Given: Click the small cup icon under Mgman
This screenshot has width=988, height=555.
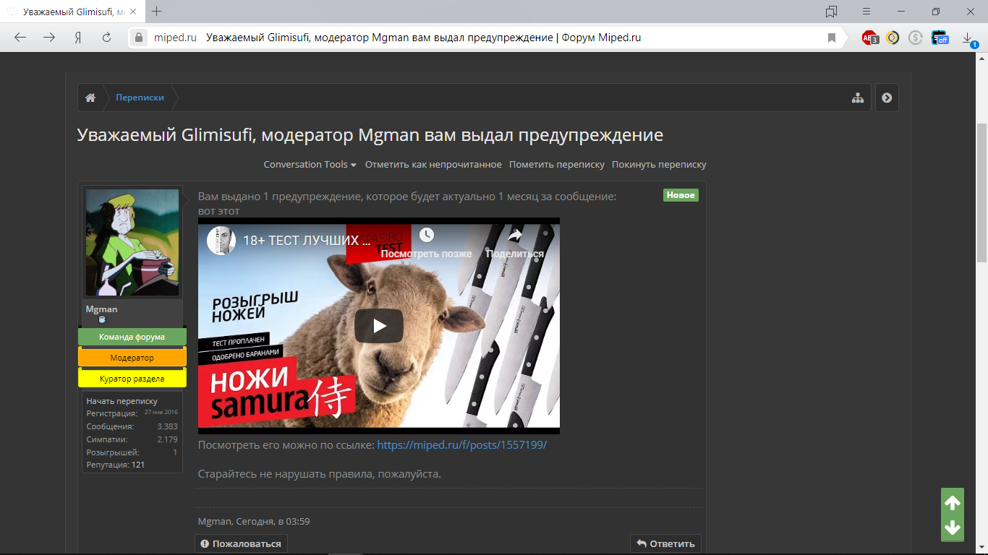Looking at the screenshot, I should tap(102, 319).
